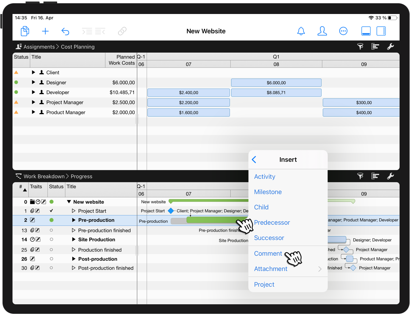The image size is (410, 315).
Task: Select Milestone from the Insert menu
Action: 268,192
